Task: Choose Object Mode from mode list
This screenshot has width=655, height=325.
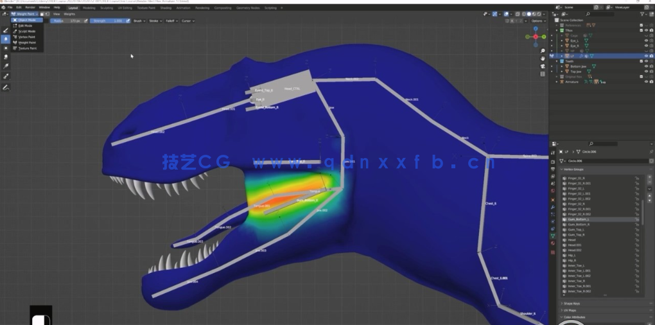Action: [27, 20]
